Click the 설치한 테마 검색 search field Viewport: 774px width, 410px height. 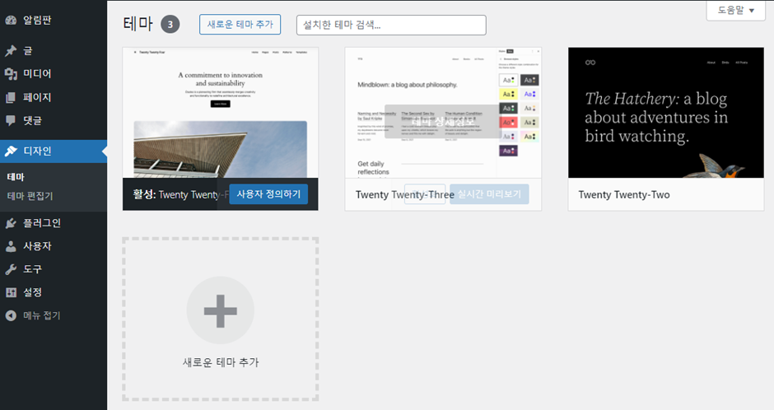(x=391, y=25)
